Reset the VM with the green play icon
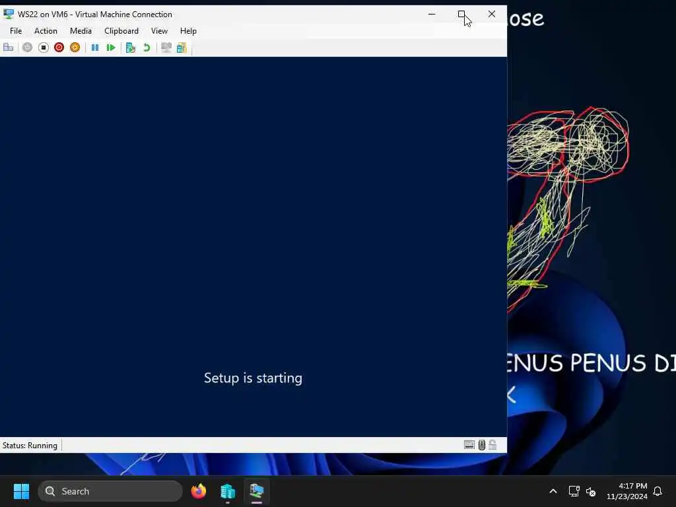 click(x=111, y=48)
